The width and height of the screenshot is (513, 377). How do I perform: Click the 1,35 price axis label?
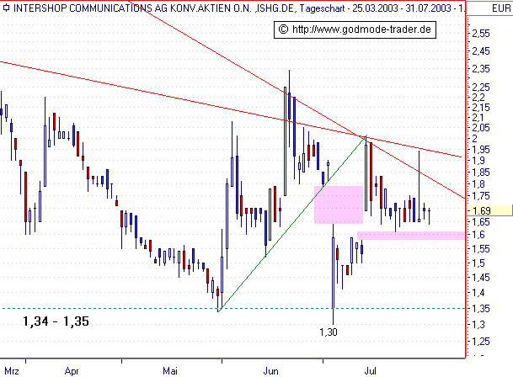point(481,308)
